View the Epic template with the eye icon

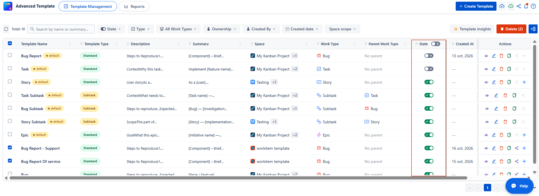[486, 135]
